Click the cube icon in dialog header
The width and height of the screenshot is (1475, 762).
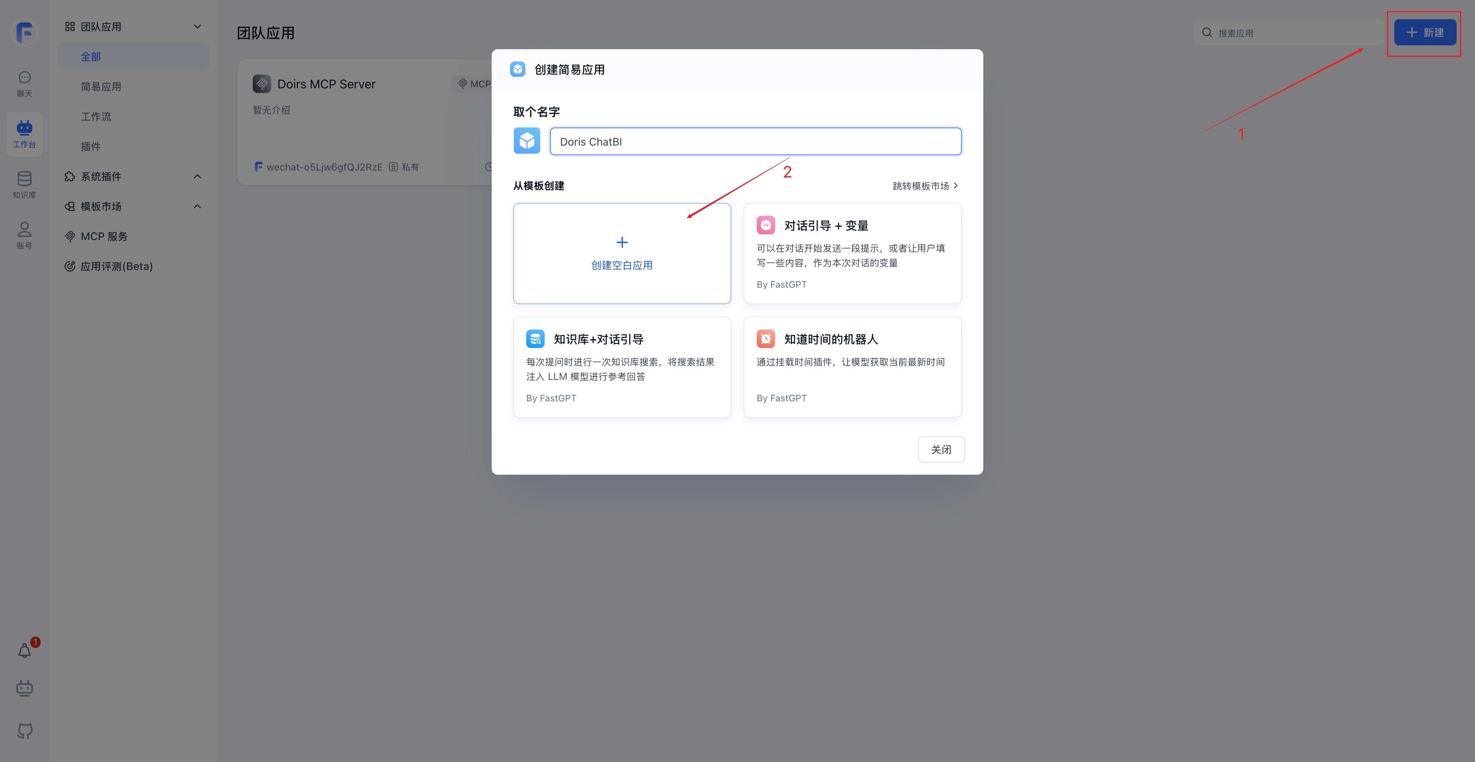pos(518,69)
